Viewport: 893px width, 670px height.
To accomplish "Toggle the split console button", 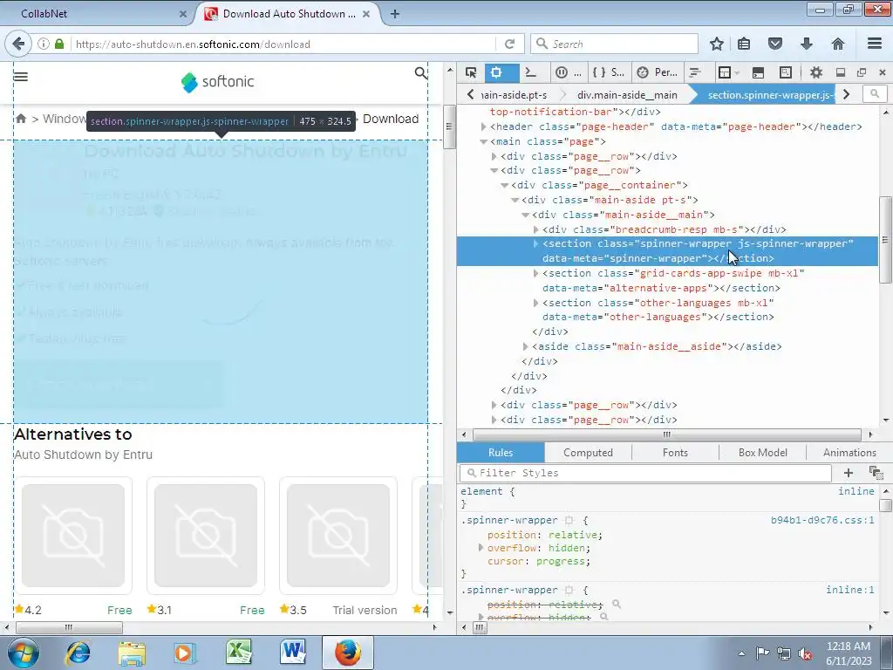I will 758,72.
